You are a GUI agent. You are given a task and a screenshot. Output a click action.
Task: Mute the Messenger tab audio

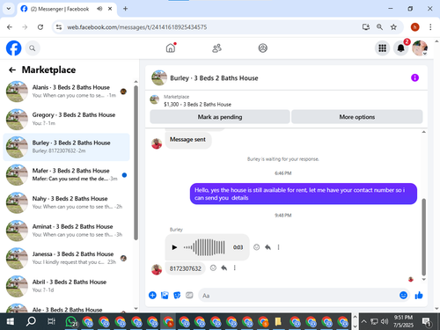pos(99,9)
